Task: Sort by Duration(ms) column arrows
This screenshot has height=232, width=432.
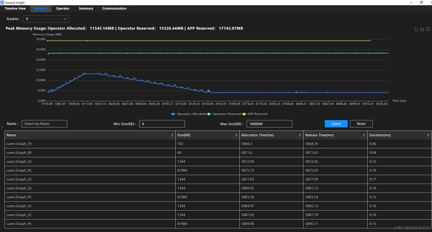Action: (x=428, y=135)
